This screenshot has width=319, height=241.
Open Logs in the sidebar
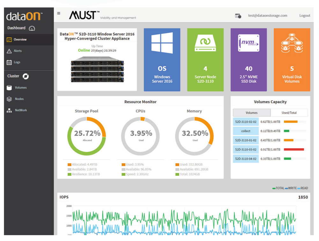click(x=29, y=62)
